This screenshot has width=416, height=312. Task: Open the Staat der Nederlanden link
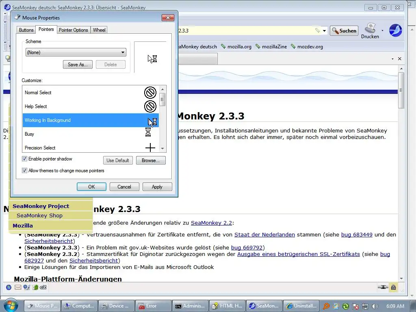264,234
